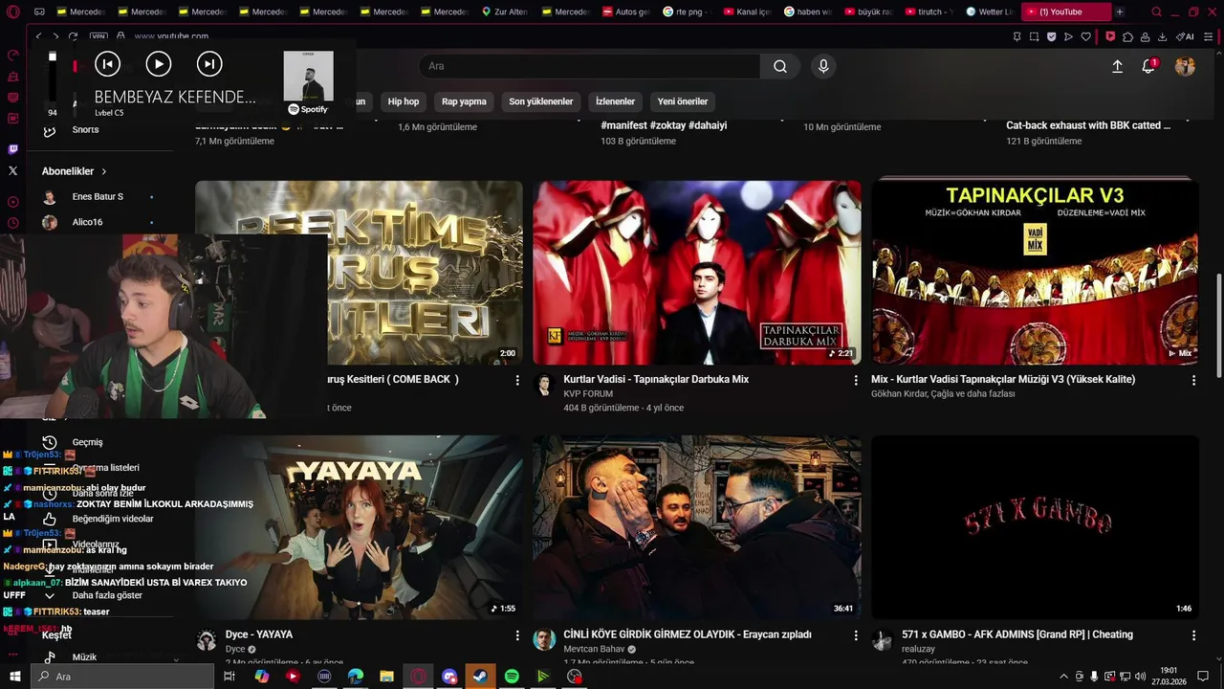
Task: Switch to the büyük browser tab
Action: click(x=870, y=11)
